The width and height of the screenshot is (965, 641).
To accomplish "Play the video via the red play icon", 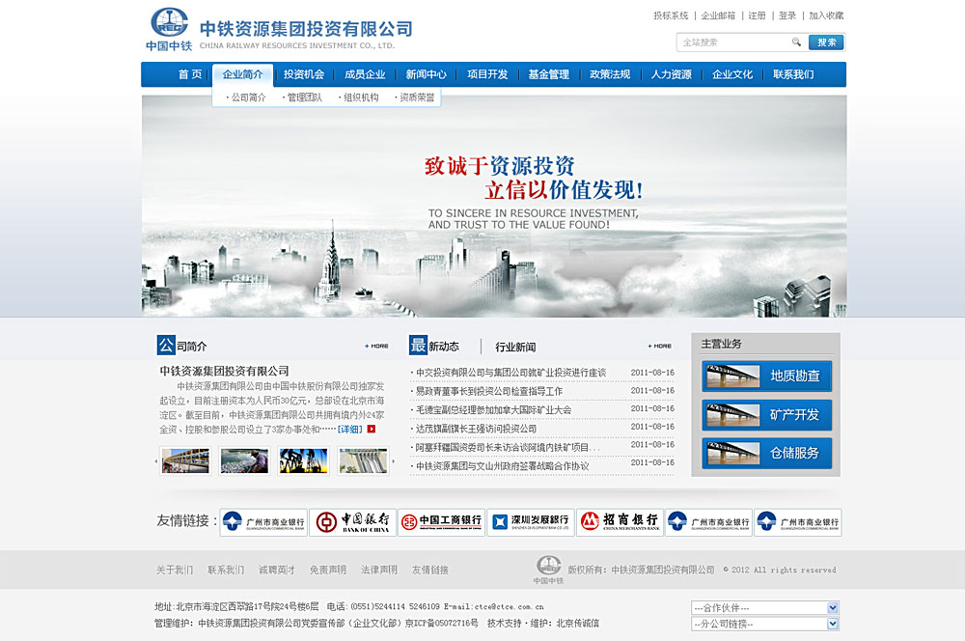I will (x=370, y=431).
